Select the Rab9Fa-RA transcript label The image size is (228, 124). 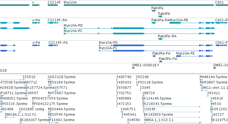(x=160, y=20)
